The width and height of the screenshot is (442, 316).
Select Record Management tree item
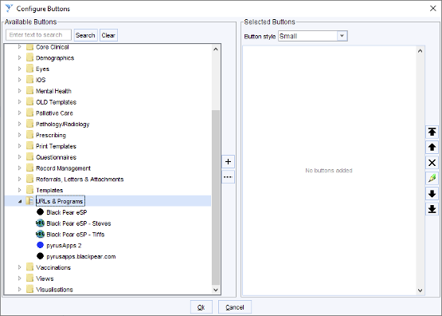[63, 168]
